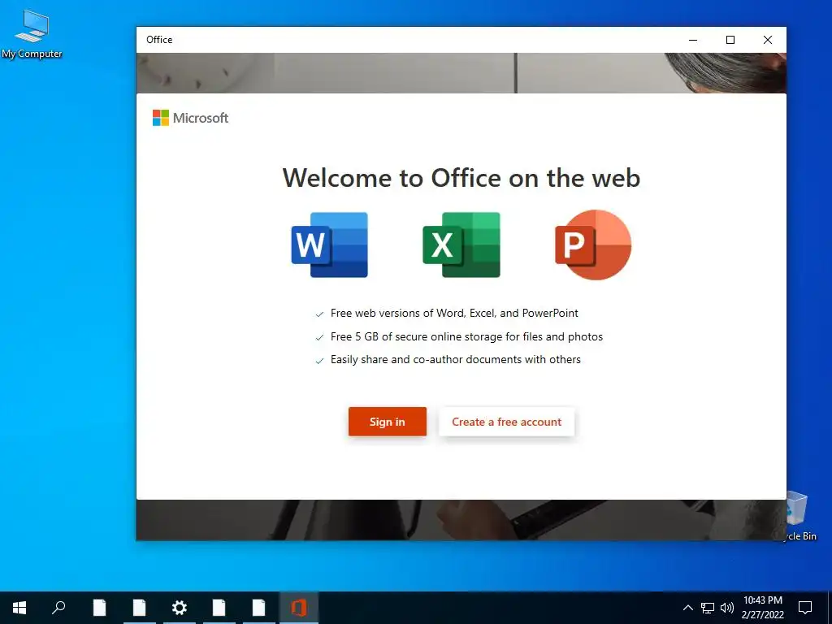The image size is (832, 624).
Task: Click Create a free account
Action: coord(506,422)
